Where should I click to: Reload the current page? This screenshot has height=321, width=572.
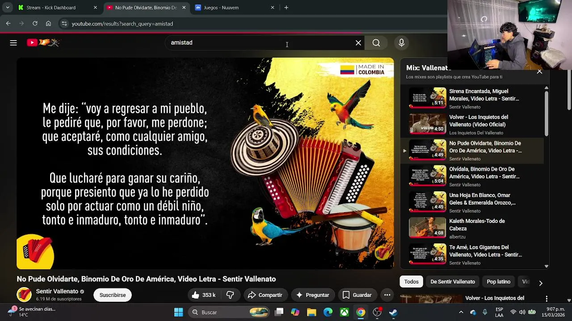35,24
